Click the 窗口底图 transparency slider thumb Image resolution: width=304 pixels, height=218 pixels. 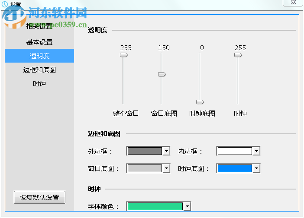162,74
